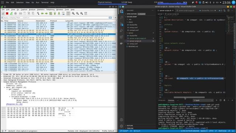Open snmpd.conf under client folder
The width and height of the screenshot is (236, 133).
coord(134,30)
